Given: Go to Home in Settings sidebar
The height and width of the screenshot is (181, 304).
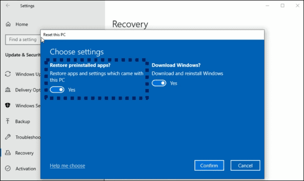Looking at the screenshot, I should click(x=22, y=24).
